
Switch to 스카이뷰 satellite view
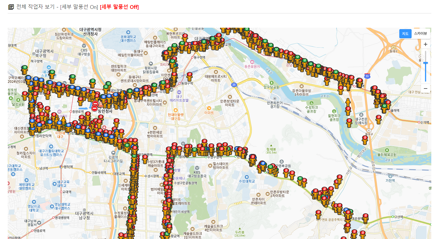420,34
